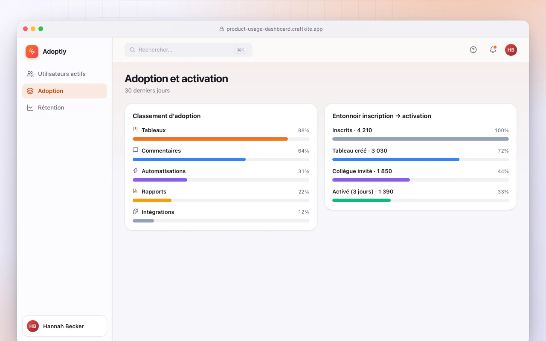546x341 pixels.
Task: Go to Utilisateurs actifs page
Action: pos(64,74)
